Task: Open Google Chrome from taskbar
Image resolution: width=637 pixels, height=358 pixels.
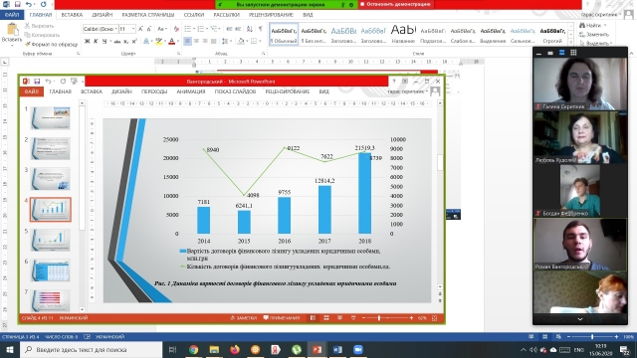Action: (x=193, y=349)
